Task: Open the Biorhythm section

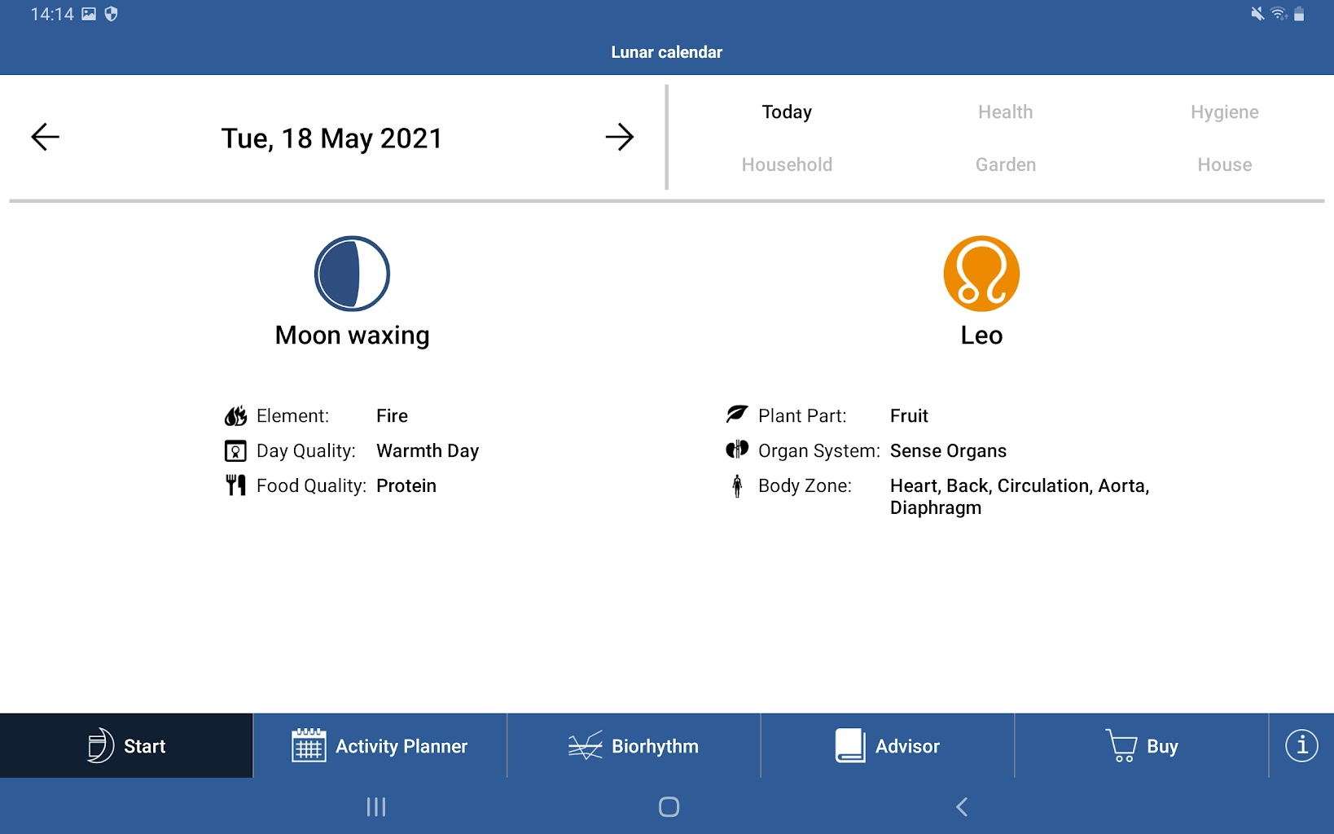Action: [634, 746]
